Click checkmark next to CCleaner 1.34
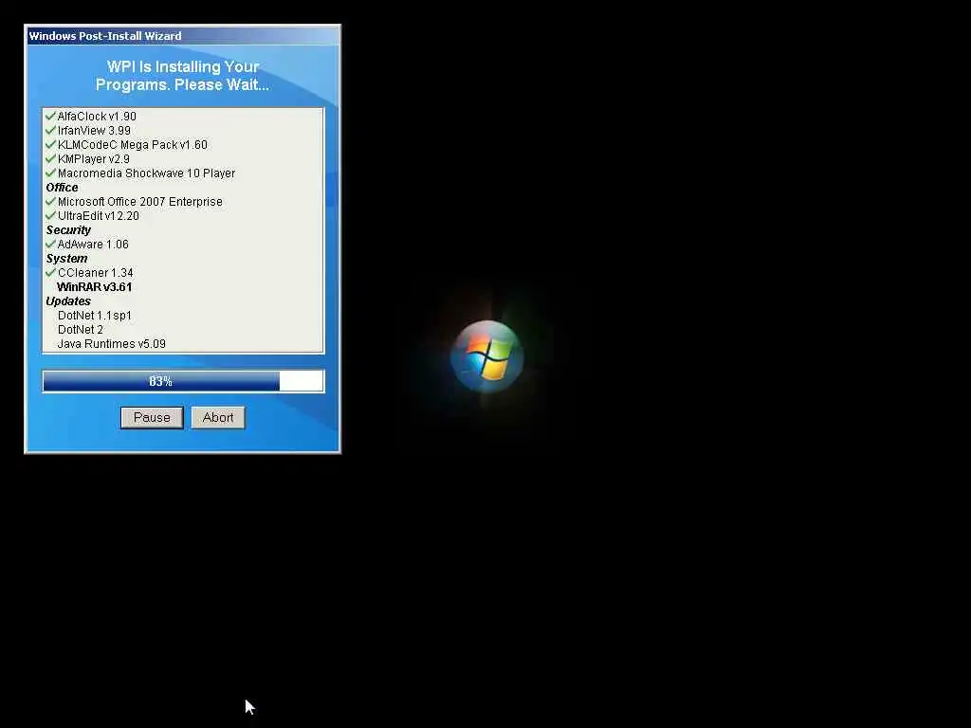 [x=51, y=272]
